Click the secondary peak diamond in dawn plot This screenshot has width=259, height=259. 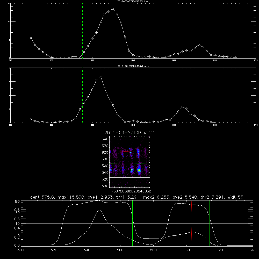[199, 45]
